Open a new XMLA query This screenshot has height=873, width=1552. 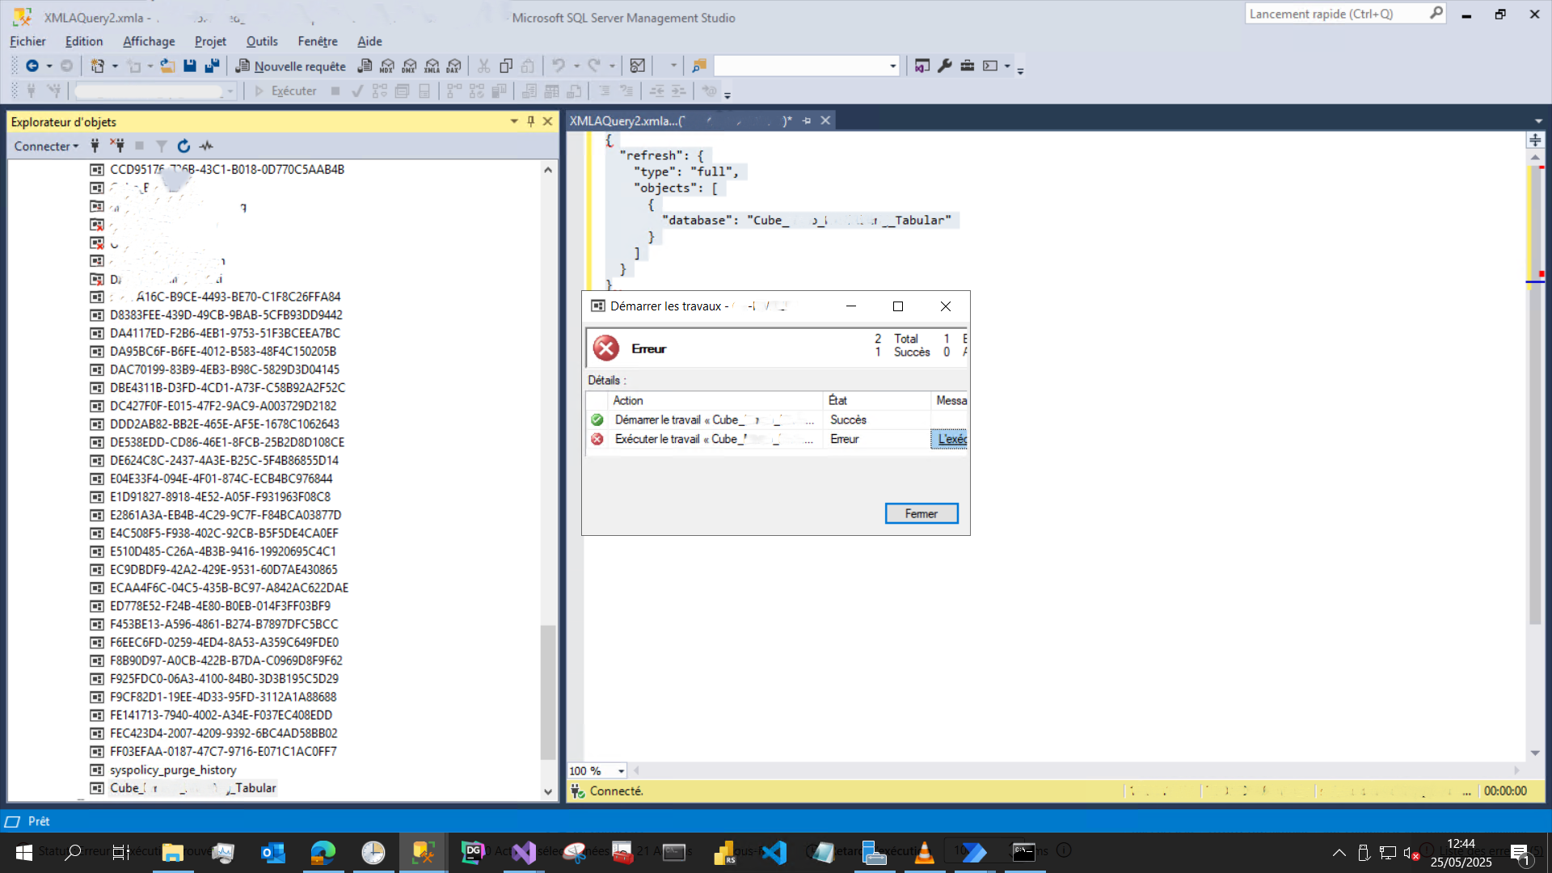432,66
